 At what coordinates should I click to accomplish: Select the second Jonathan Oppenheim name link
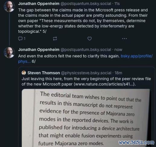39,50
